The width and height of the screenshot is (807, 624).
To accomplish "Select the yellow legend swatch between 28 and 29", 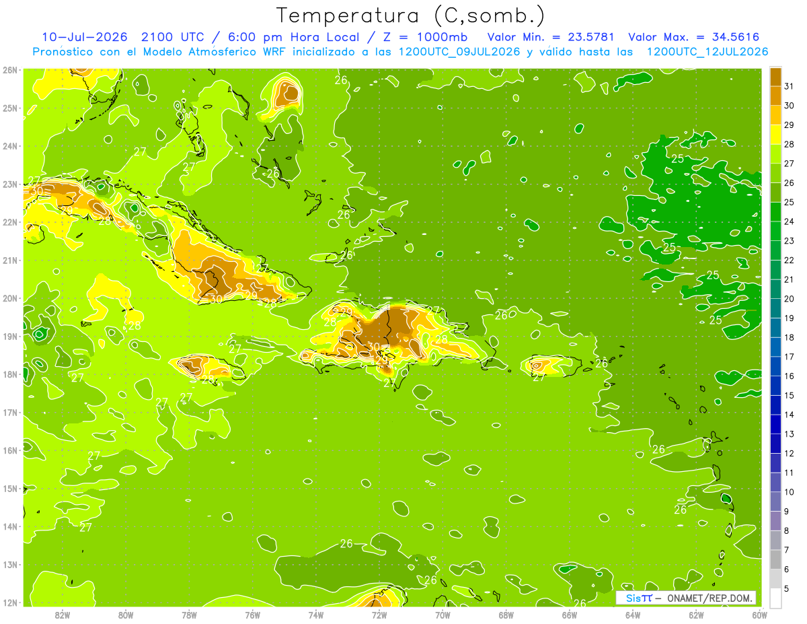I will (775, 134).
